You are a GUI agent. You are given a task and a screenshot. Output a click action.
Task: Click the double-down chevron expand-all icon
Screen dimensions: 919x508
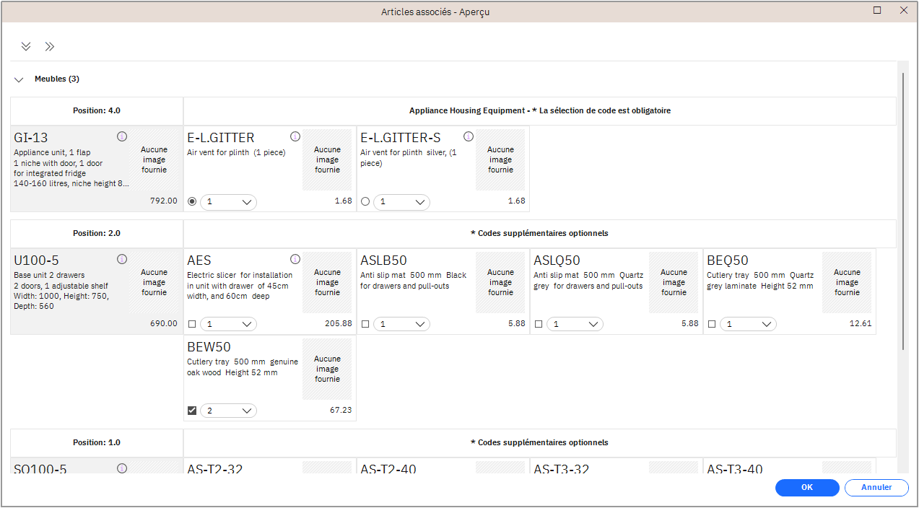[x=26, y=47]
